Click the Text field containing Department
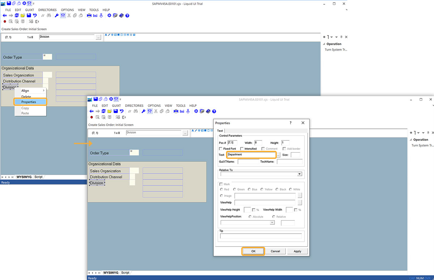The image size is (434, 280). coord(251,155)
